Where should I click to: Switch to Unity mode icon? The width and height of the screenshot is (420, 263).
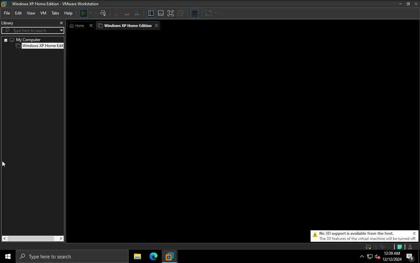pyautogui.click(x=180, y=13)
